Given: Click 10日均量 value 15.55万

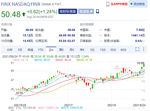Looking at the screenshot, I should click(x=28, y=41).
